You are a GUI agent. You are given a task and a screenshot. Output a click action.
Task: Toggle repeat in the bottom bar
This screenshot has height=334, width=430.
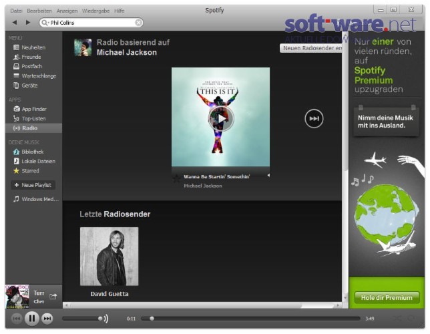(411, 319)
